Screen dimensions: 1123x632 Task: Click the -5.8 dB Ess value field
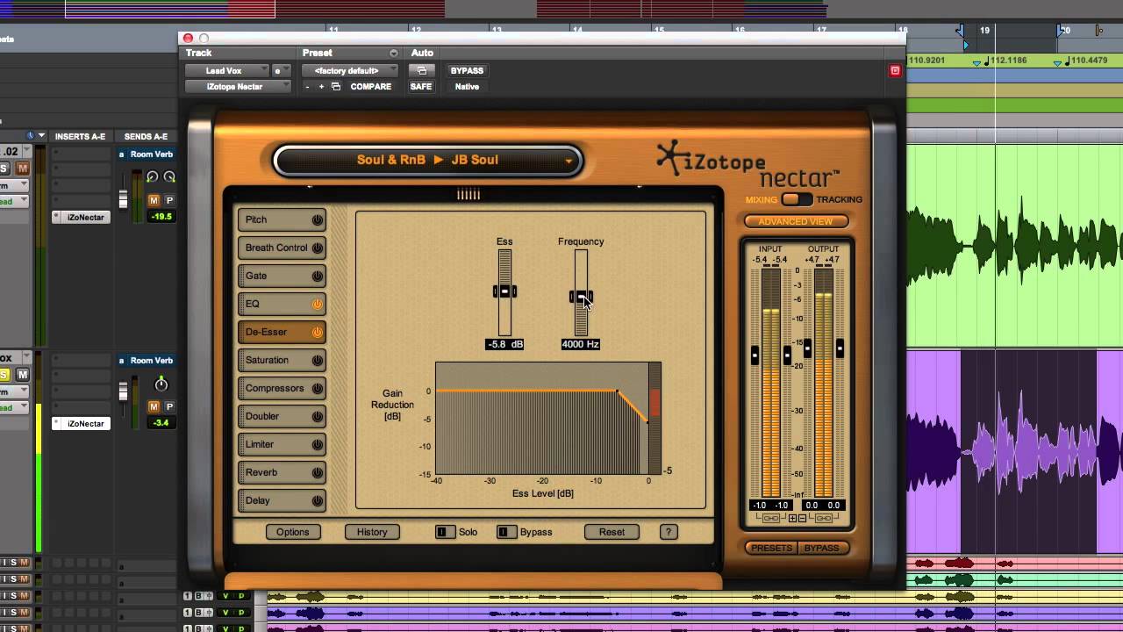(504, 344)
